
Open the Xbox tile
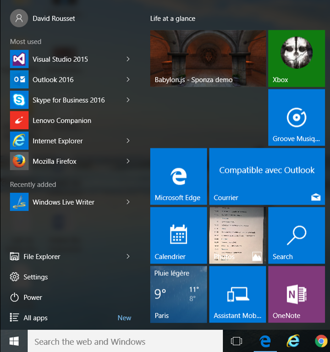tap(297, 59)
